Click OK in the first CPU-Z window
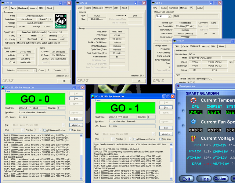 pos(64,81)
